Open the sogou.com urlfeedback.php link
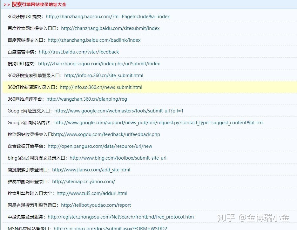Viewport: 297px width, 230px height. pyautogui.click(x=107, y=134)
